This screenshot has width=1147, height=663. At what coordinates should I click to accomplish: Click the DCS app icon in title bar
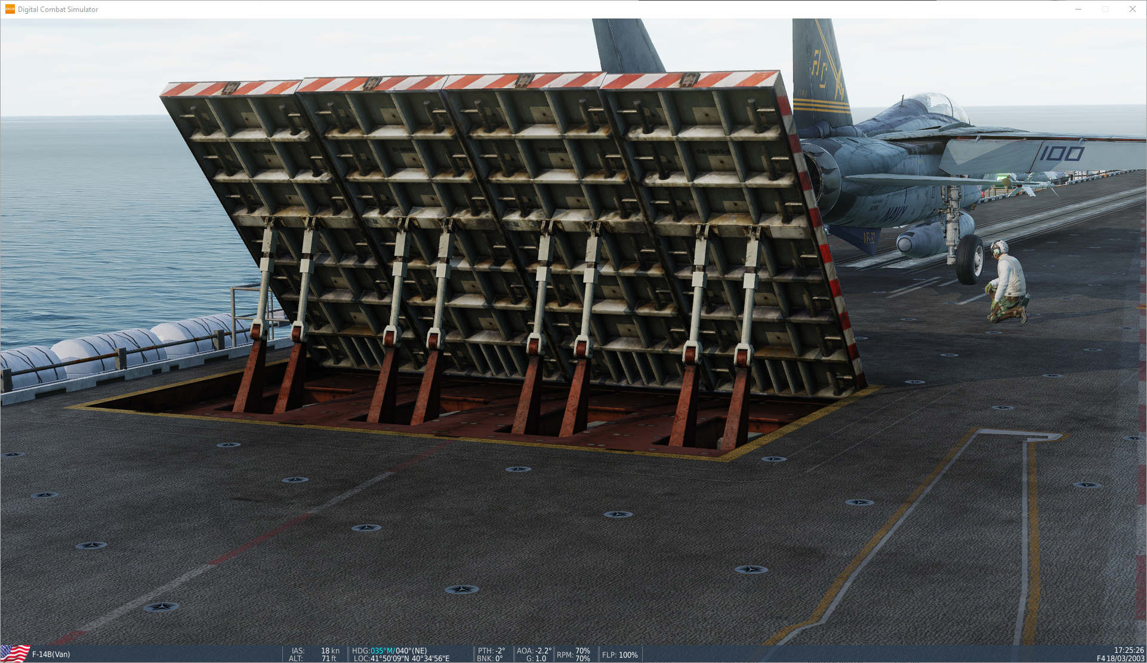click(x=10, y=9)
